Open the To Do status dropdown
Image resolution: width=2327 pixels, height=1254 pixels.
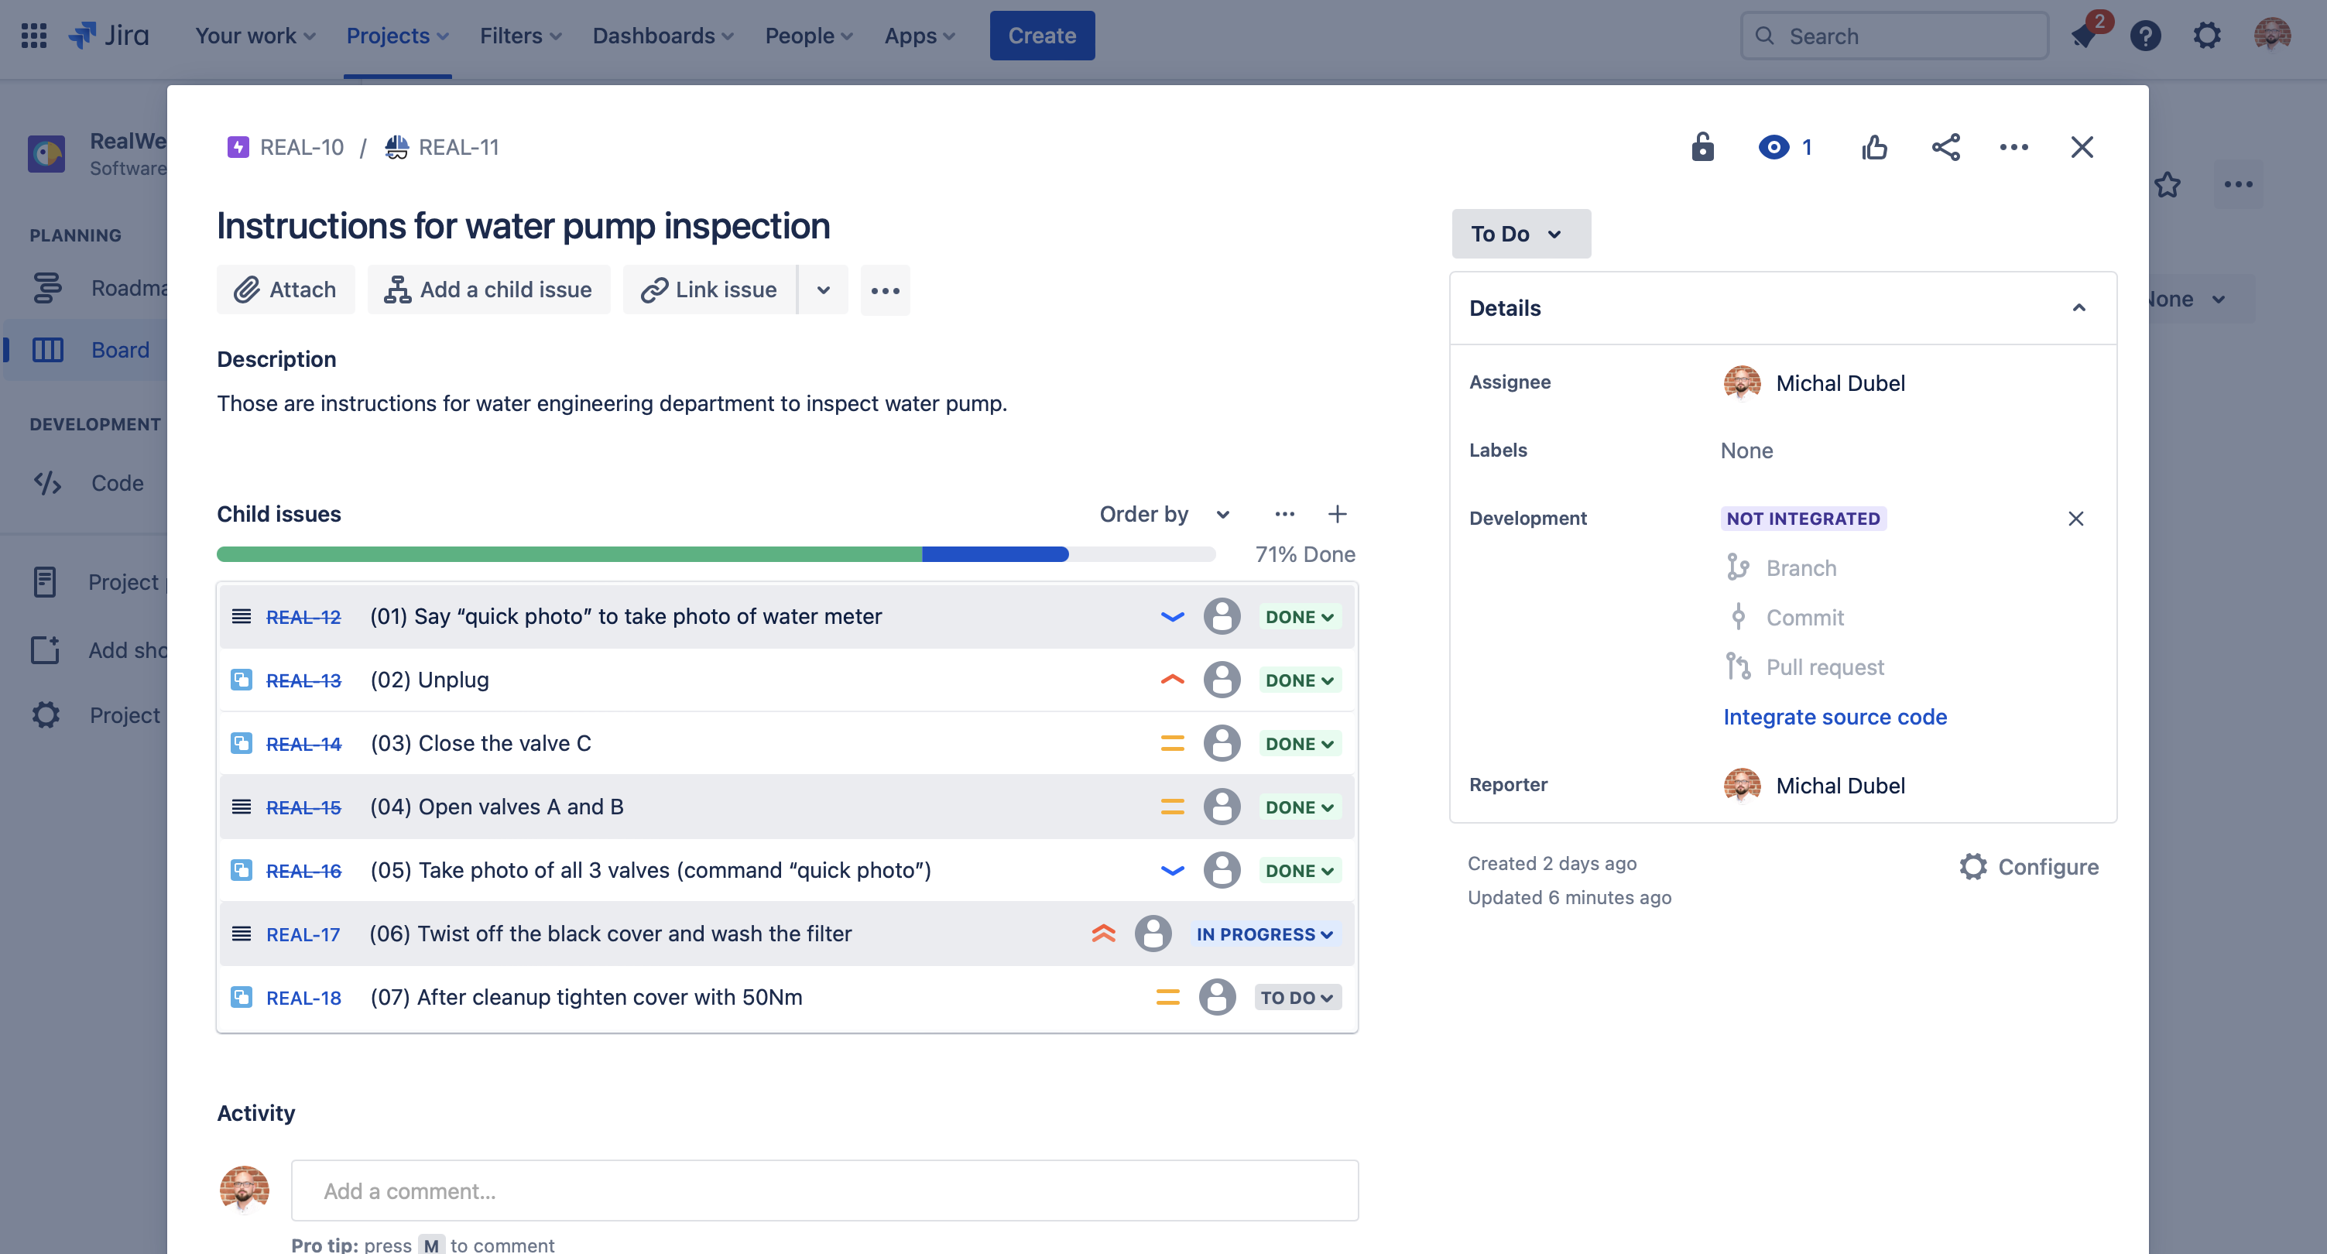tap(1520, 234)
